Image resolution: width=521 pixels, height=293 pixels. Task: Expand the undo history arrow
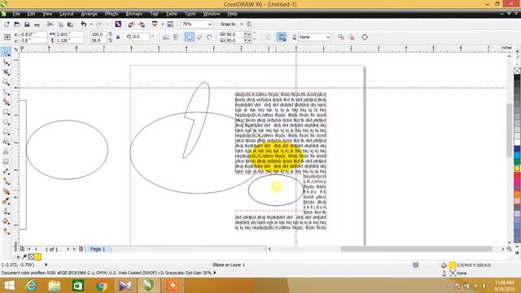tap(91, 24)
